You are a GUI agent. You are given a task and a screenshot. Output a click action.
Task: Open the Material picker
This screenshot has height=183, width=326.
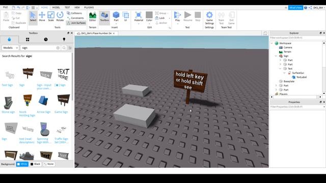pos(139,17)
